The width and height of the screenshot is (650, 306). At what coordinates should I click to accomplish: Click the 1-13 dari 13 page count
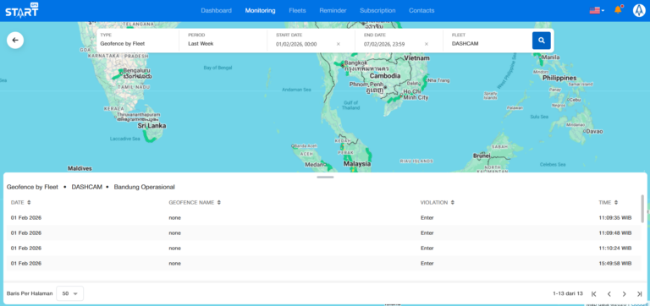568,293
